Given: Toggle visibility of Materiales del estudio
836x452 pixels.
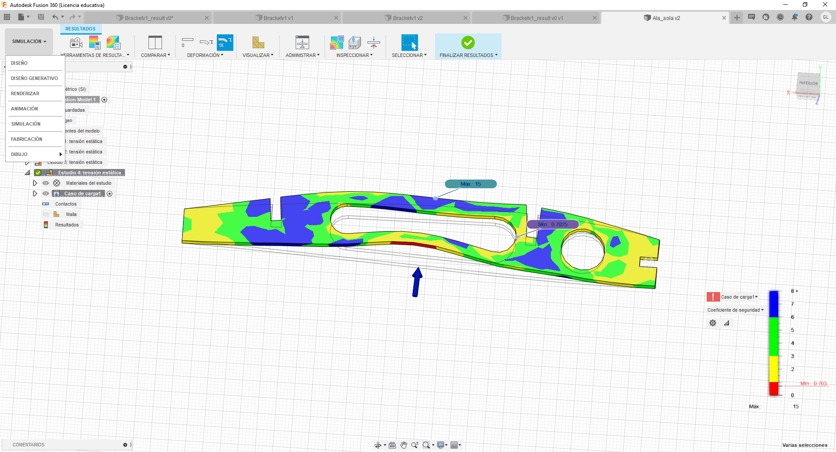Looking at the screenshot, I should [x=46, y=183].
